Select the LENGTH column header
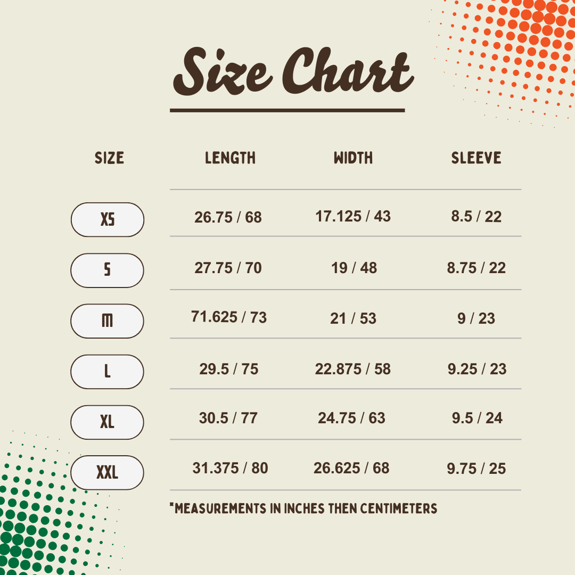Screen dimensions: 575x575 (230, 158)
